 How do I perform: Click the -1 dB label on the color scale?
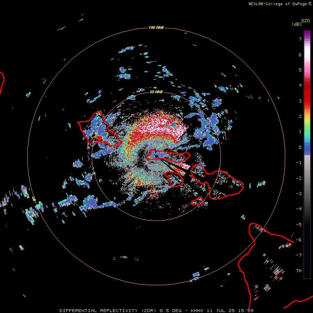coord(299,163)
